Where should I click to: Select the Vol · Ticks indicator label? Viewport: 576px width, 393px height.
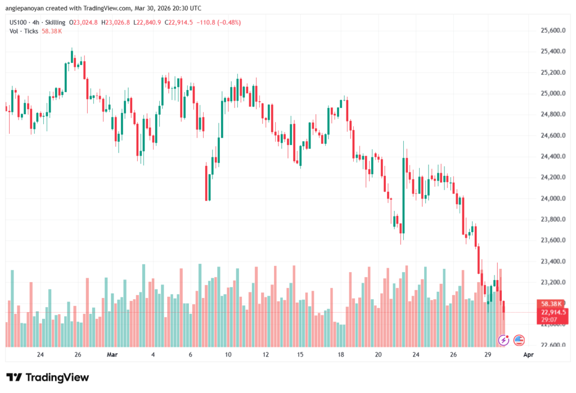click(24, 31)
